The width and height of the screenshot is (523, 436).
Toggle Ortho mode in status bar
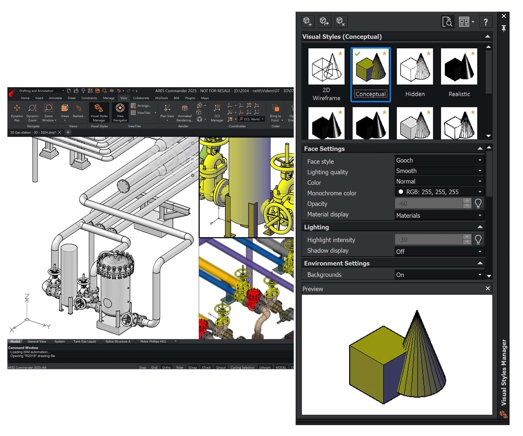[166, 368]
